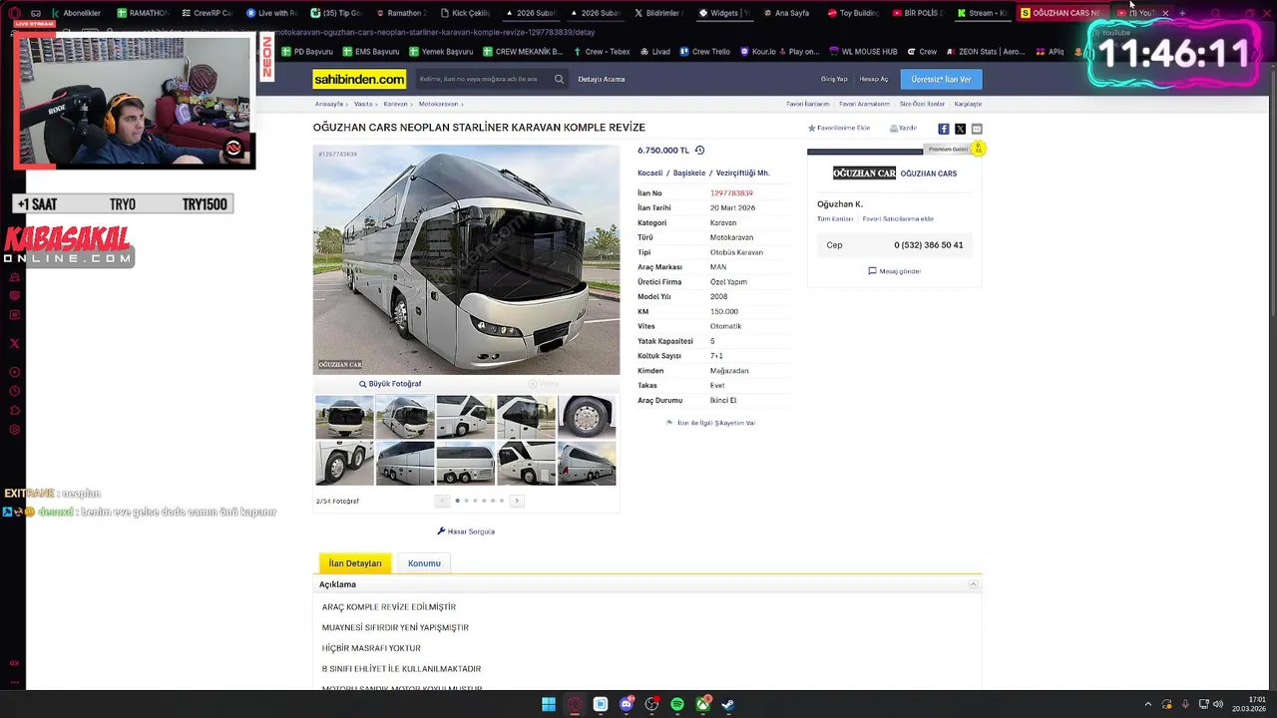The width and height of the screenshot is (1277, 718).
Task: Click first gallery page dot
Action: [457, 501]
